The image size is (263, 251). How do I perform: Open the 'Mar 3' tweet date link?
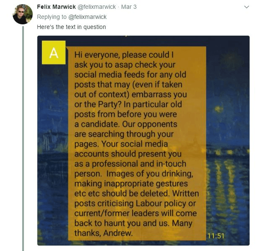pyautogui.click(x=129, y=7)
